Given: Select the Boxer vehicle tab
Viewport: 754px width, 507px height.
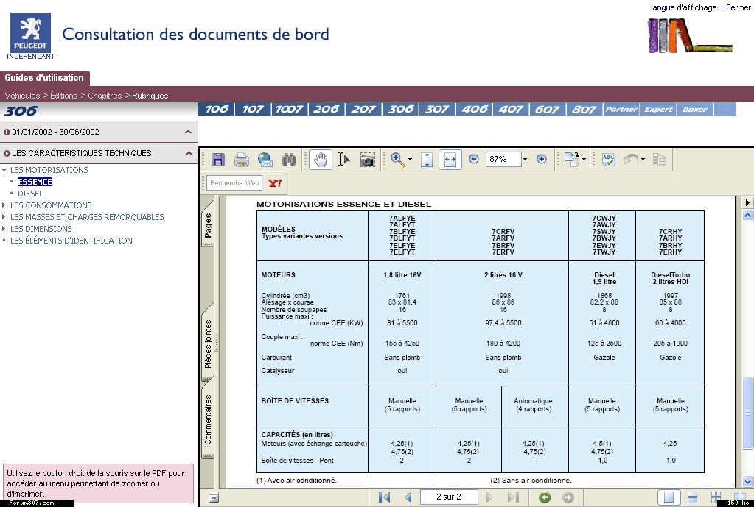Looking at the screenshot, I should click(x=695, y=109).
